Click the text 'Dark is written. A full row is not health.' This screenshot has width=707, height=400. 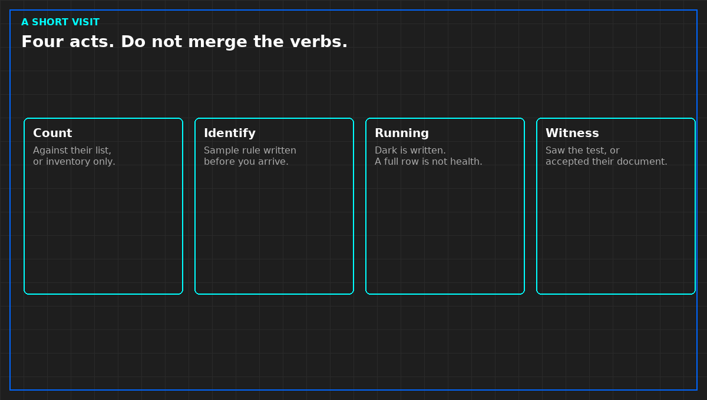(x=428, y=156)
